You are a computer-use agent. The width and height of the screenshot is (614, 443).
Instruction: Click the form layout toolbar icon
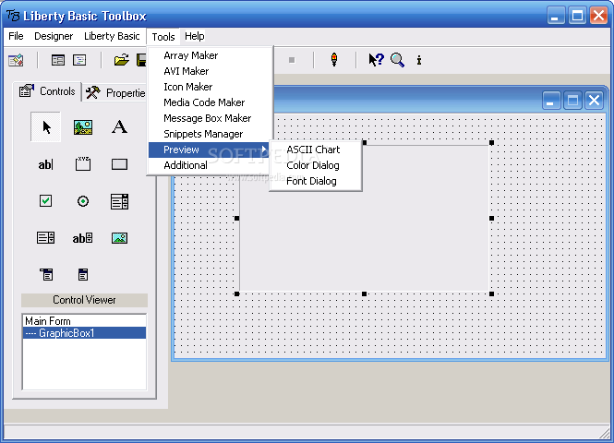[58, 60]
